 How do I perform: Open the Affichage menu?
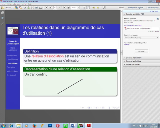(x=17, y=4)
